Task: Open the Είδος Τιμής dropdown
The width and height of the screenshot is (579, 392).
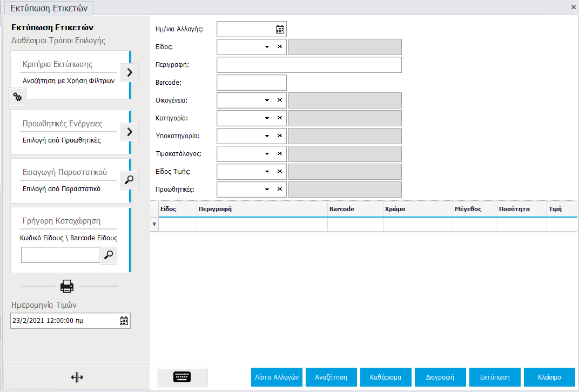Action: click(267, 172)
